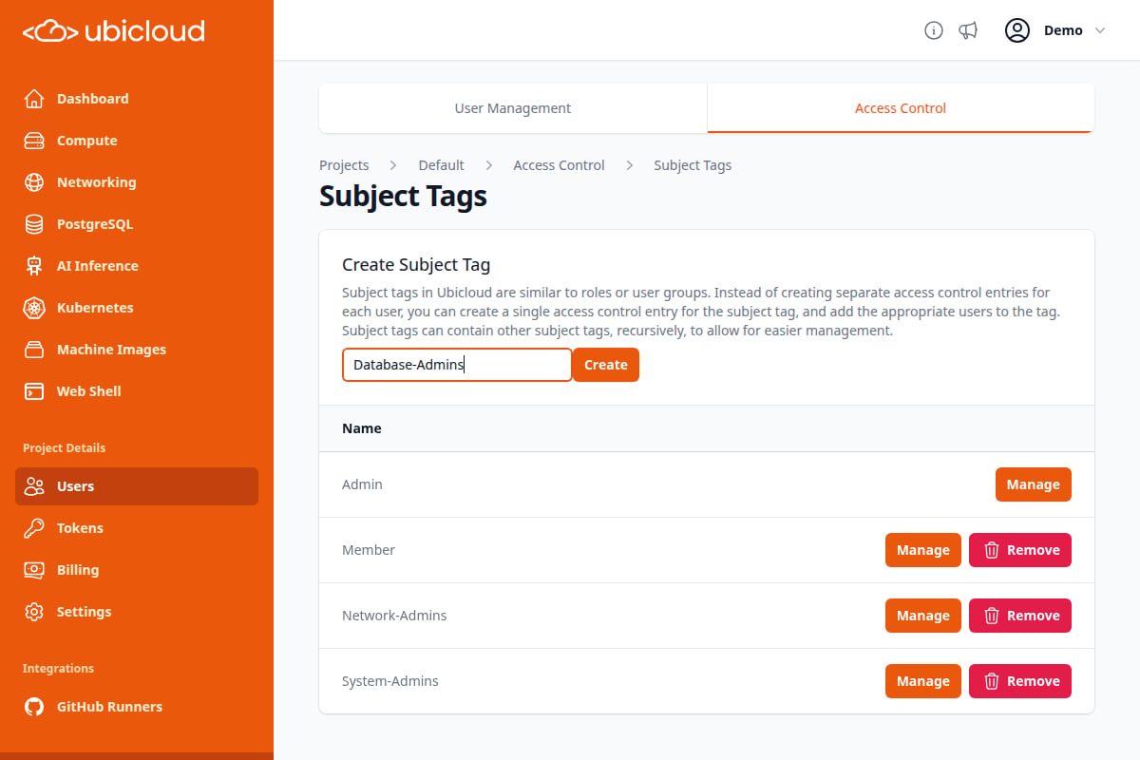
Task: Open the AI Inference robot icon
Action: (x=34, y=266)
